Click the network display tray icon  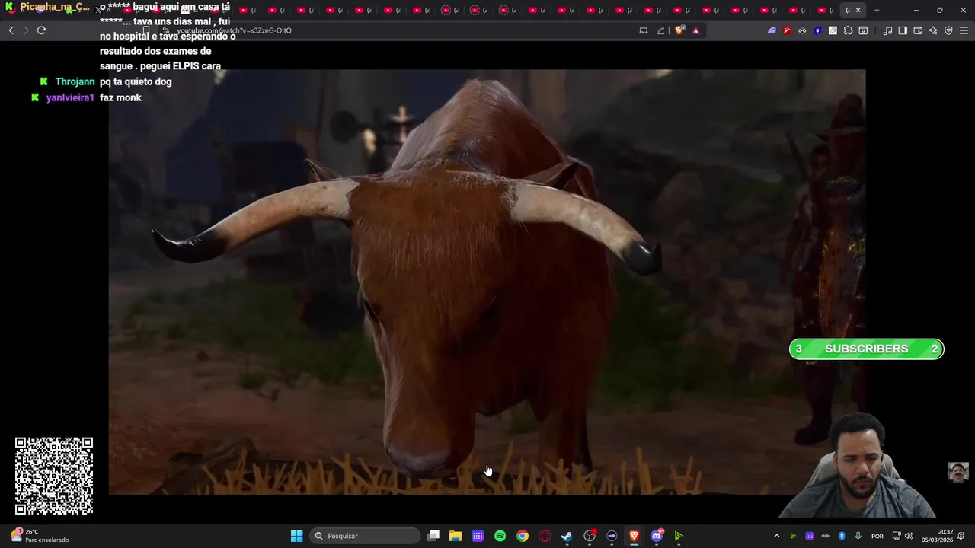click(897, 536)
